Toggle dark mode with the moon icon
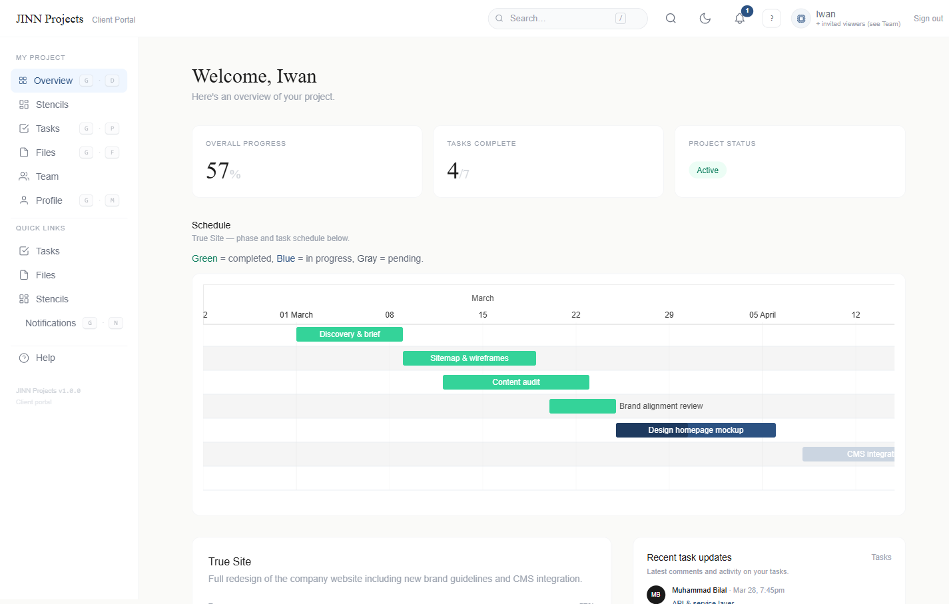Image resolution: width=949 pixels, height=604 pixels. (705, 19)
